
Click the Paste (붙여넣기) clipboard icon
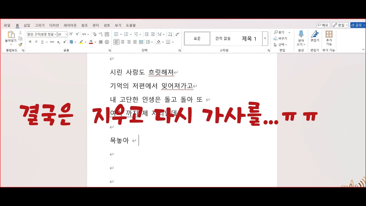pyautogui.click(x=11, y=35)
